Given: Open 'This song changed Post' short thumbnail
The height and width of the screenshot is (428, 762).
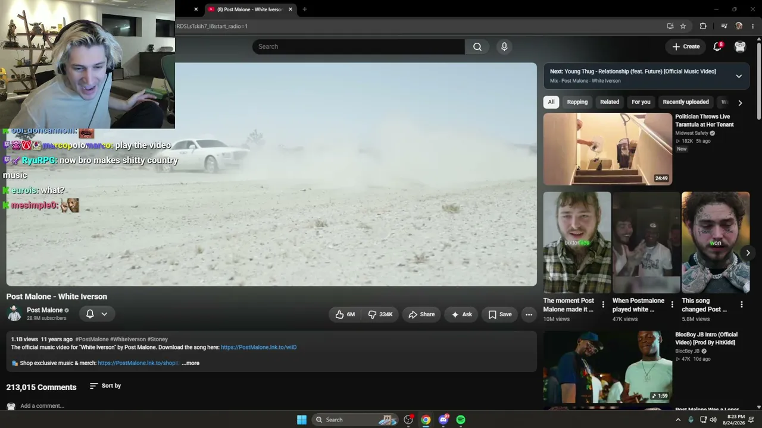Looking at the screenshot, I should pos(716,243).
